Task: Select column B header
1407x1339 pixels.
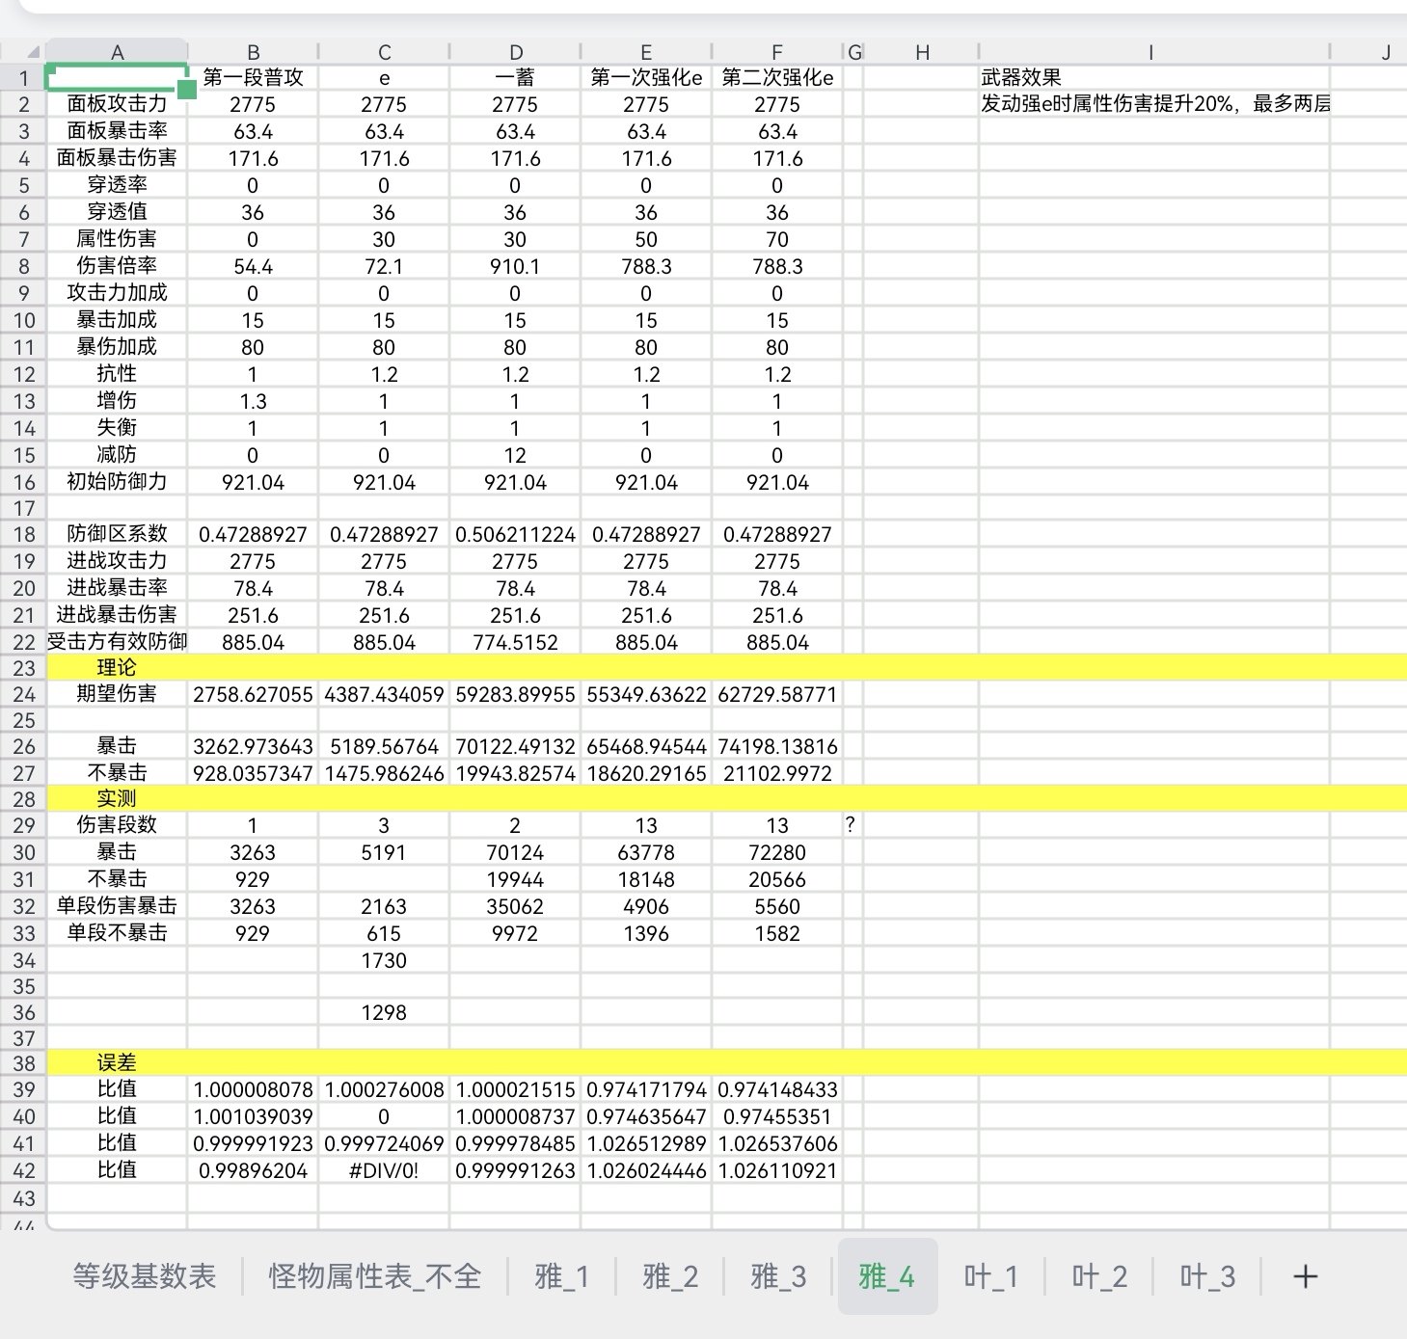Action: click(x=253, y=53)
